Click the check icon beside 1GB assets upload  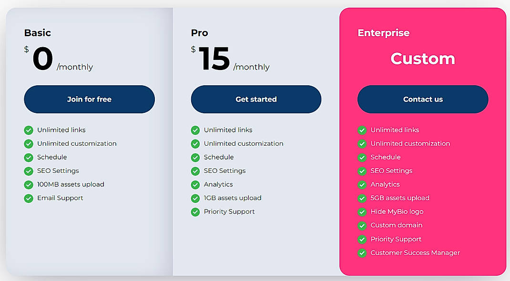[195, 198]
